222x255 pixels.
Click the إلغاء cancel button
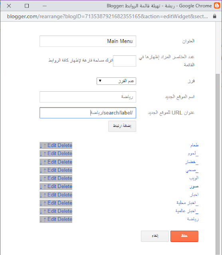tap(155, 236)
